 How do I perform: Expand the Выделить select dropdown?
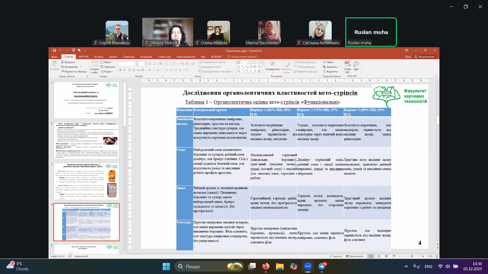click(x=332, y=72)
